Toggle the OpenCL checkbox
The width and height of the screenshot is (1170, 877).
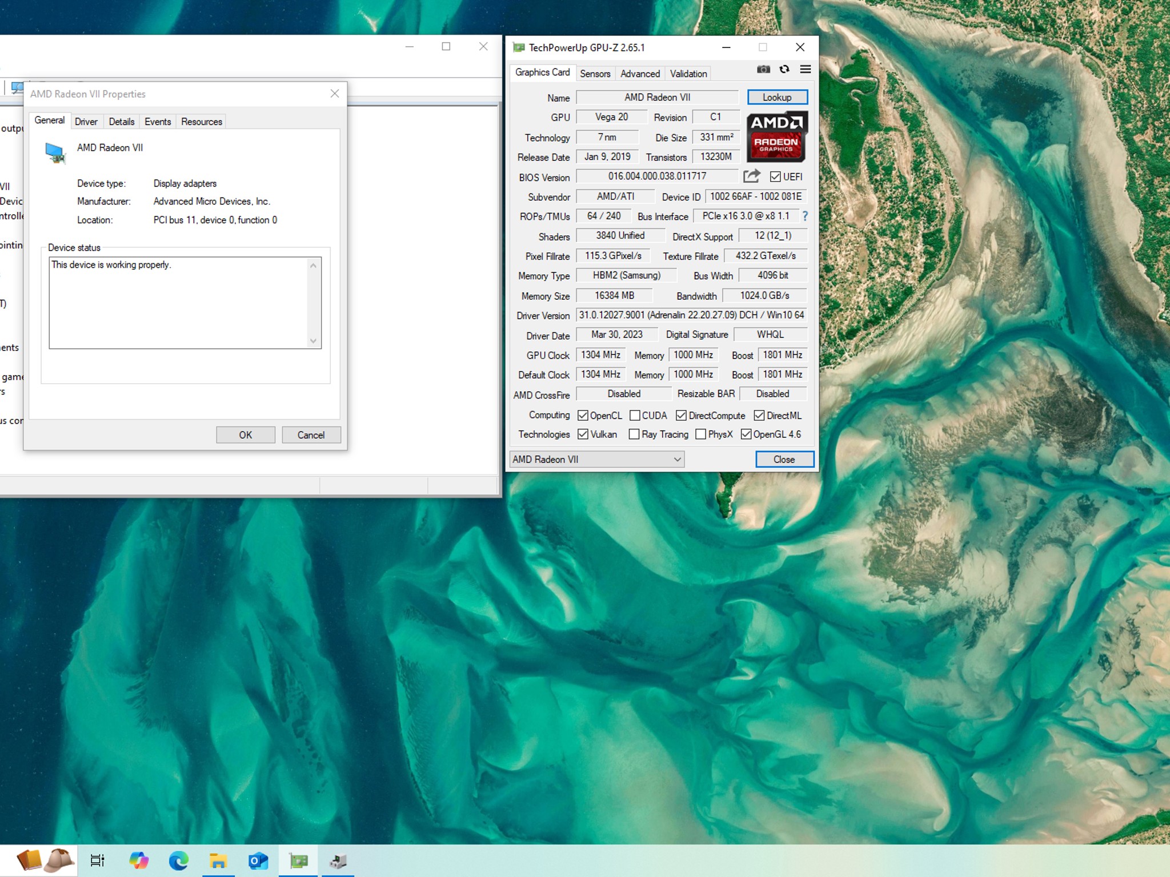coord(583,416)
